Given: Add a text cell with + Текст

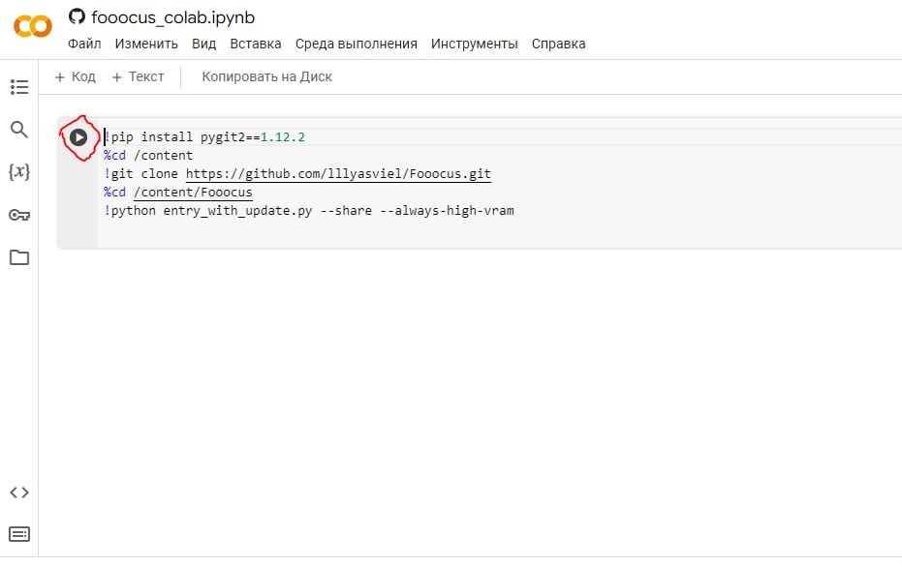Looking at the screenshot, I should click(x=138, y=76).
